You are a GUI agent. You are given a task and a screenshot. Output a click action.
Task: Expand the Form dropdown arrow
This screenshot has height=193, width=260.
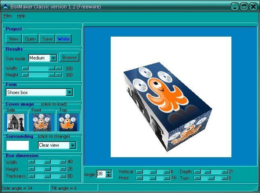(x=69, y=92)
